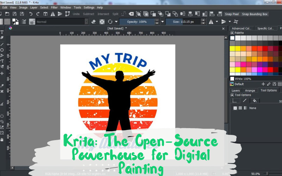Click the delete backspace-shaped icon
The width and height of the screenshot is (282, 176).
[x=131, y=14]
